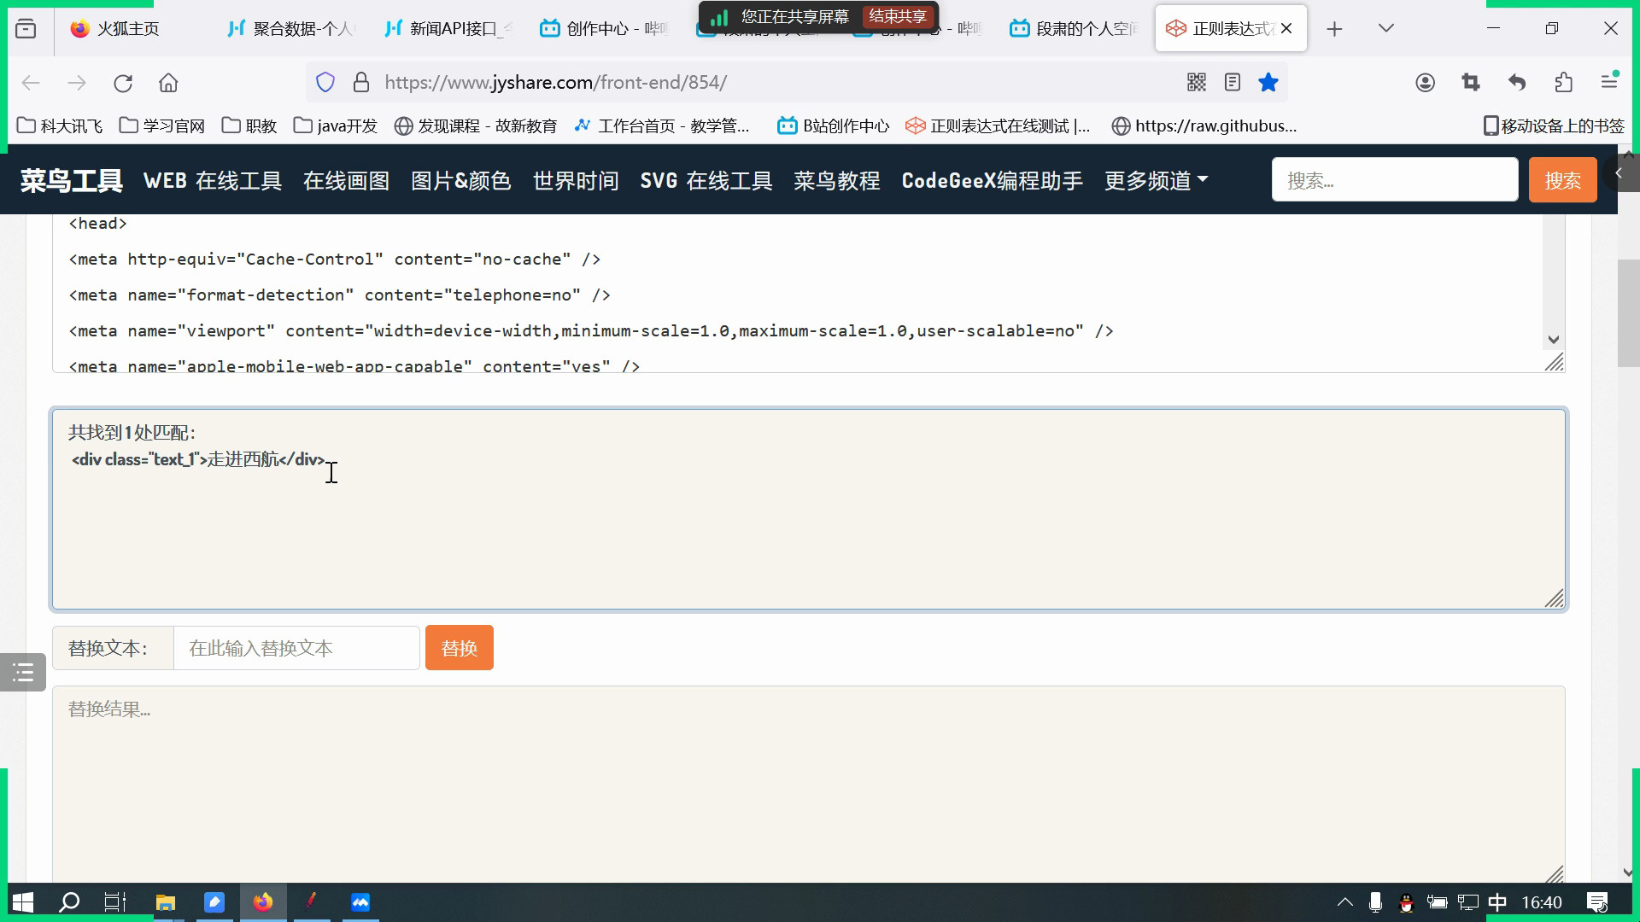
Task: Click the 替换结果 output area
Action: 809,785
